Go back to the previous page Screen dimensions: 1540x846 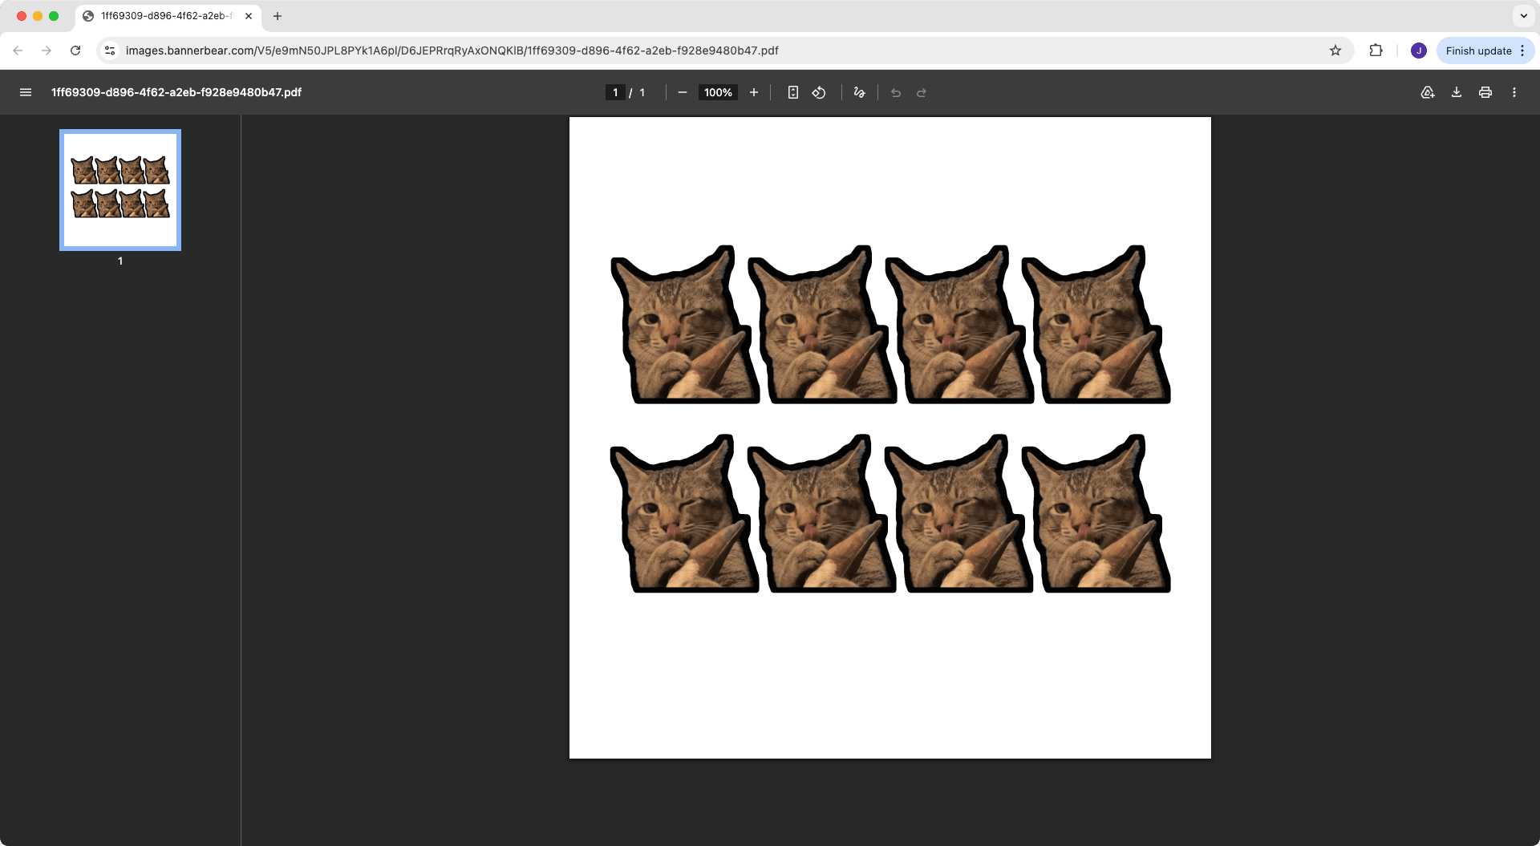(x=18, y=51)
